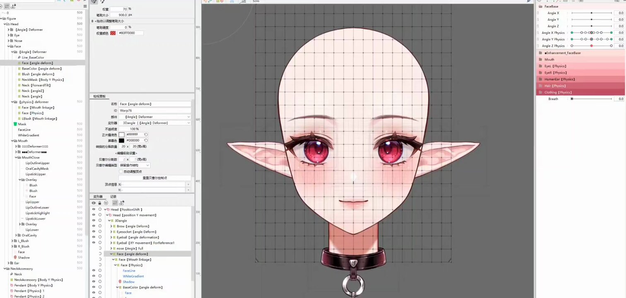Open the FaceBase parameter folder
Screen dimensions: 626x298
click(x=551, y=7)
